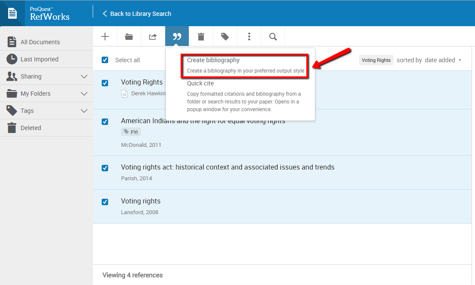
Task: Select the Share toolbar icon
Action: [x=153, y=36]
